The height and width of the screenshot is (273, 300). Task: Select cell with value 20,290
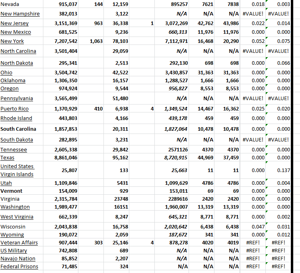pyautogui.click(x=227, y=41)
